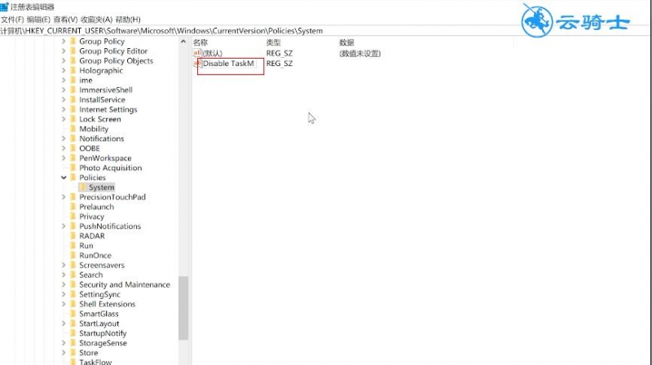Click tree pane scroll up arrow
652x365 pixels.
pos(183,42)
